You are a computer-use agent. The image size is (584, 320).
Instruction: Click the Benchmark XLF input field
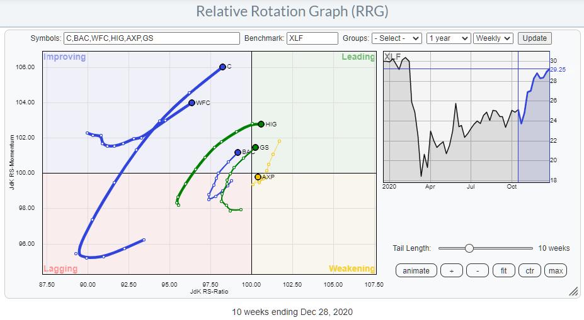[312, 38]
